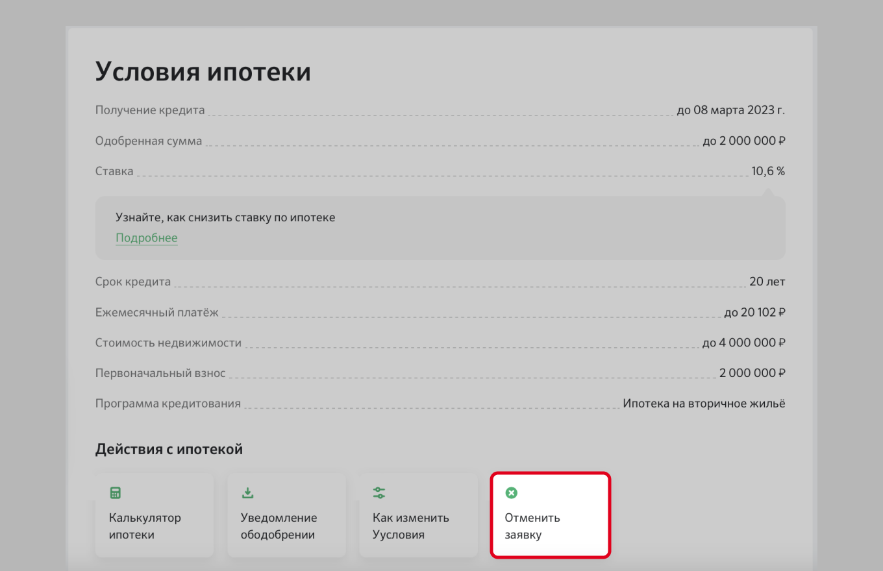Click the green cancel cross icon
This screenshot has width=883, height=571.
point(512,493)
